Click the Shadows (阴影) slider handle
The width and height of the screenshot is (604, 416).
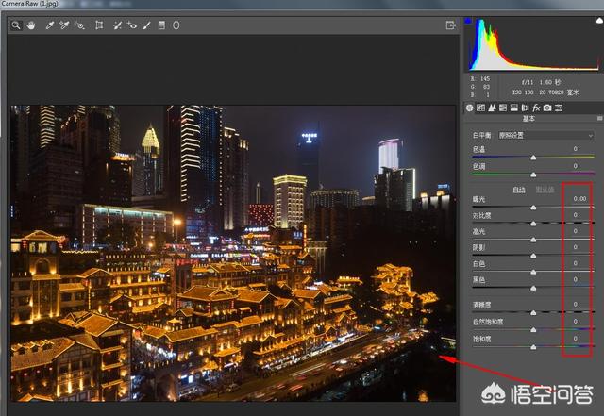click(x=533, y=257)
